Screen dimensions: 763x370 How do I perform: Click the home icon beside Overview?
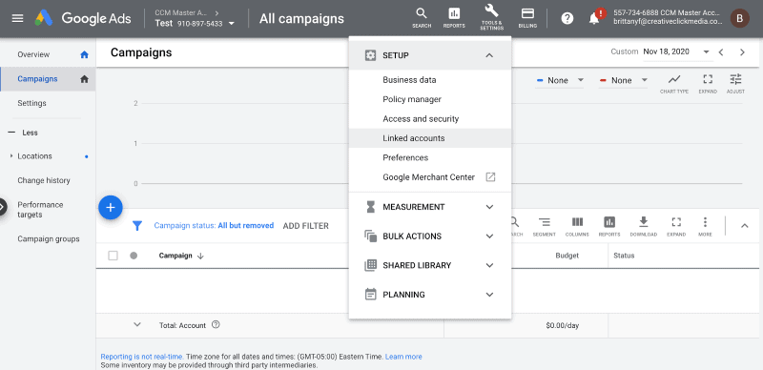click(84, 54)
